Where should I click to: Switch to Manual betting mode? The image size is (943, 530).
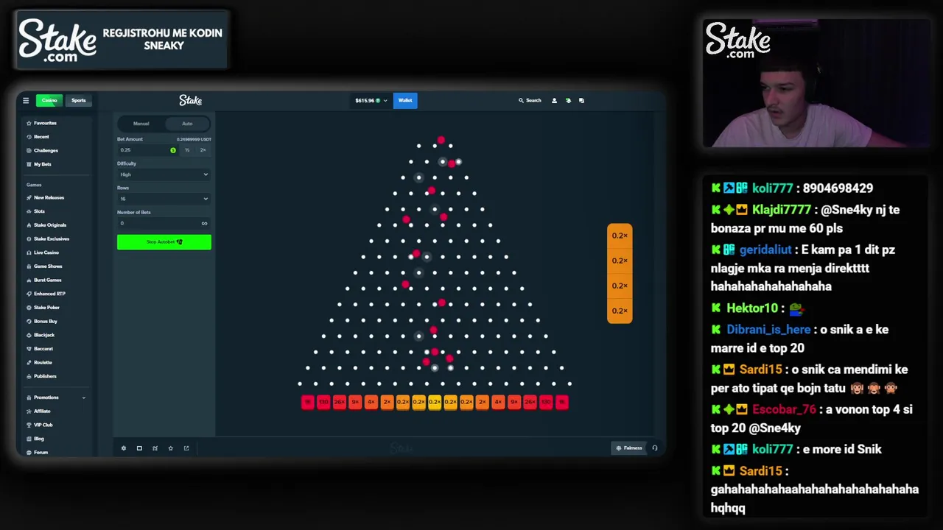tap(141, 124)
